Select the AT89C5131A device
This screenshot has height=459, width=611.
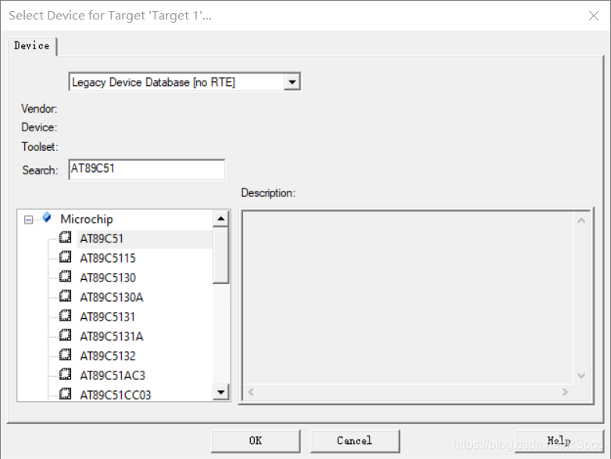(x=112, y=336)
